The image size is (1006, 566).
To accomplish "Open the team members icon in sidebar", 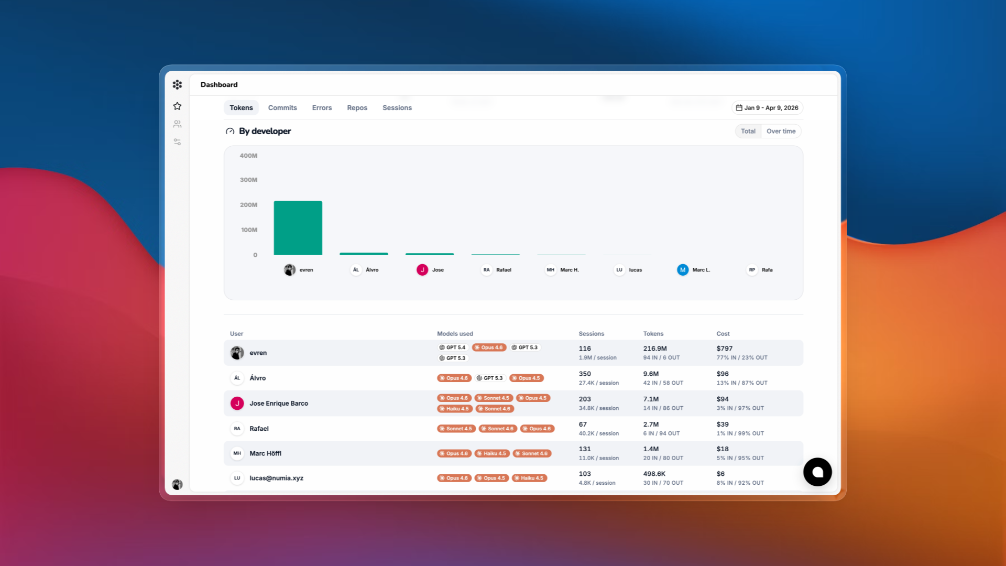I will coord(177,124).
